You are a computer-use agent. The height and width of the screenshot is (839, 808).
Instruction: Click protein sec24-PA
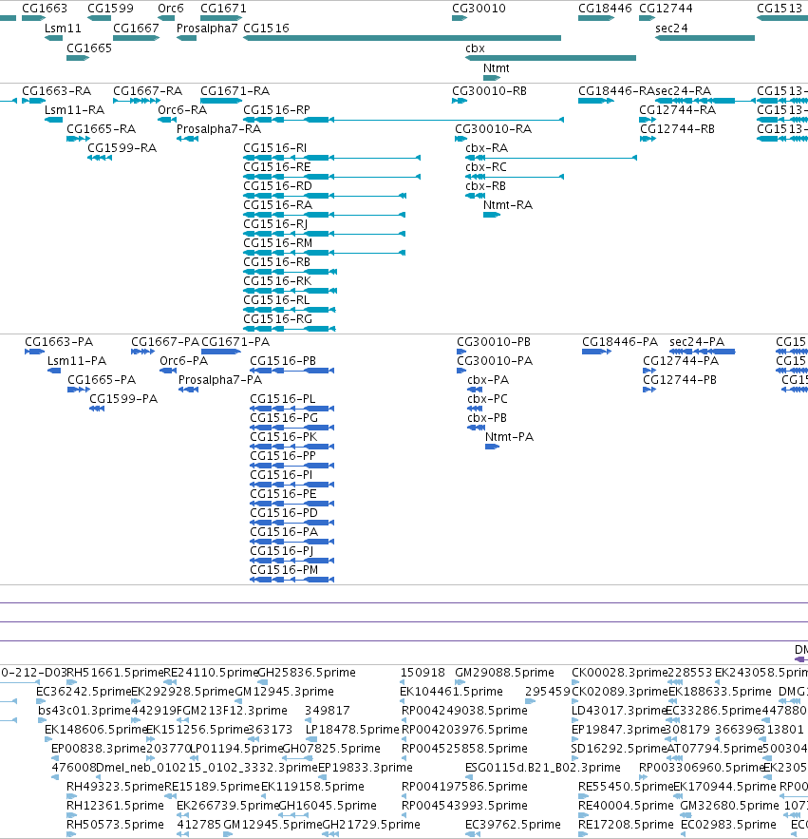tap(702, 352)
